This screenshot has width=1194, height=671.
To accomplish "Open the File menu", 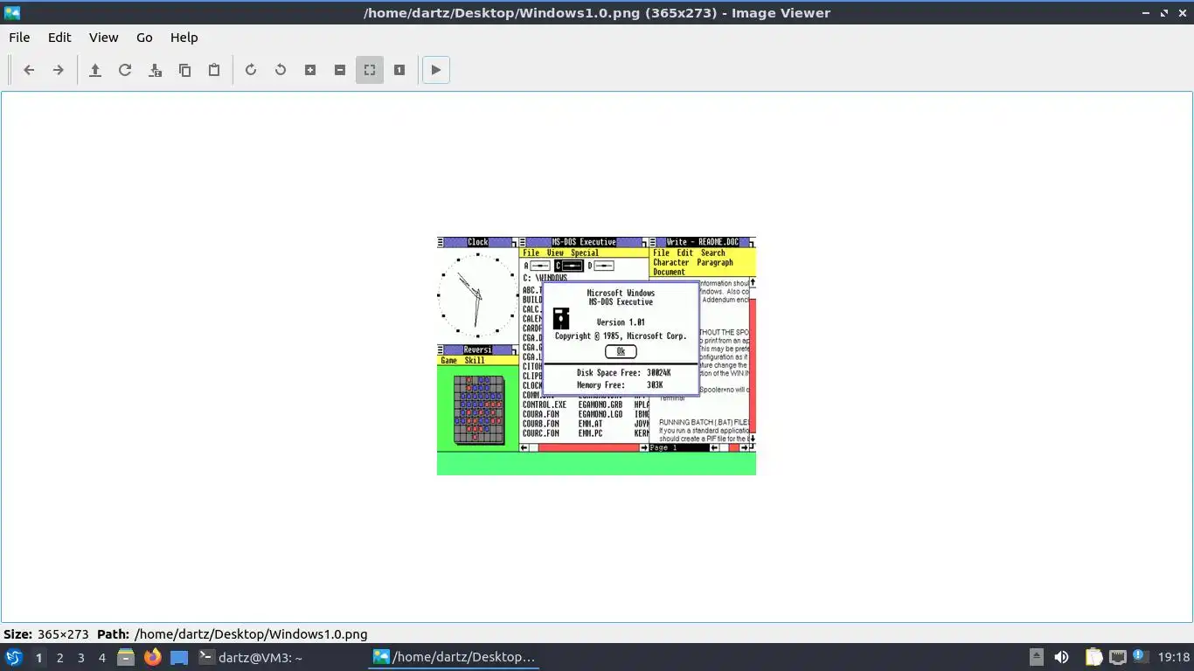I will 19,38.
